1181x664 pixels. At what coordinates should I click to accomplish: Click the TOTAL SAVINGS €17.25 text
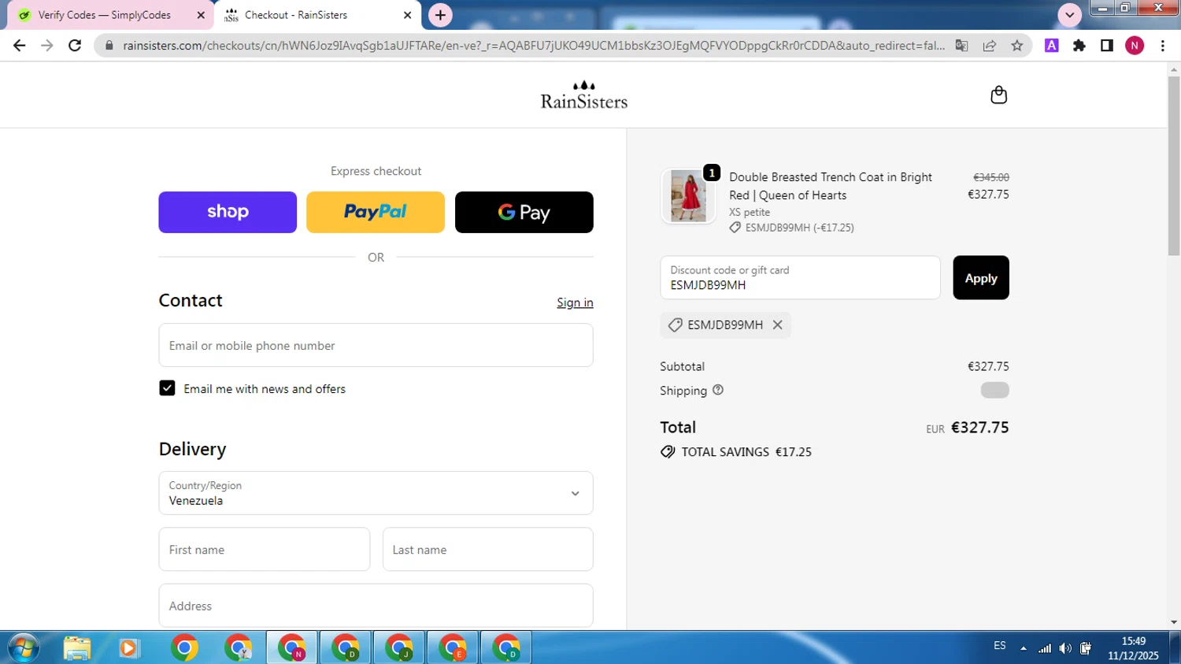[746, 452]
